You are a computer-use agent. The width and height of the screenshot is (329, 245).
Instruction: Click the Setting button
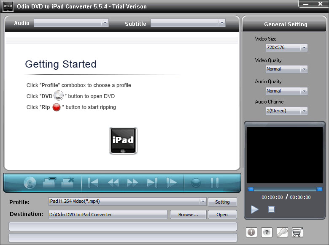tap(222, 202)
